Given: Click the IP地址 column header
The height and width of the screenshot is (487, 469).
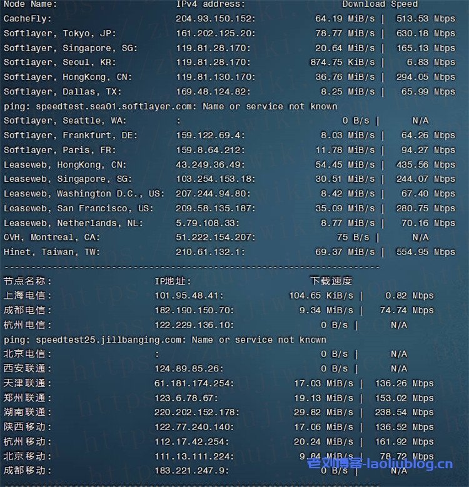Looking at the screenshot, I should coord(173,281).
